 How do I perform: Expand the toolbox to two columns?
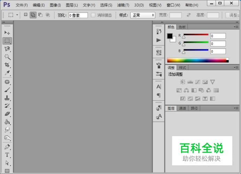click(x=4, y=22)
